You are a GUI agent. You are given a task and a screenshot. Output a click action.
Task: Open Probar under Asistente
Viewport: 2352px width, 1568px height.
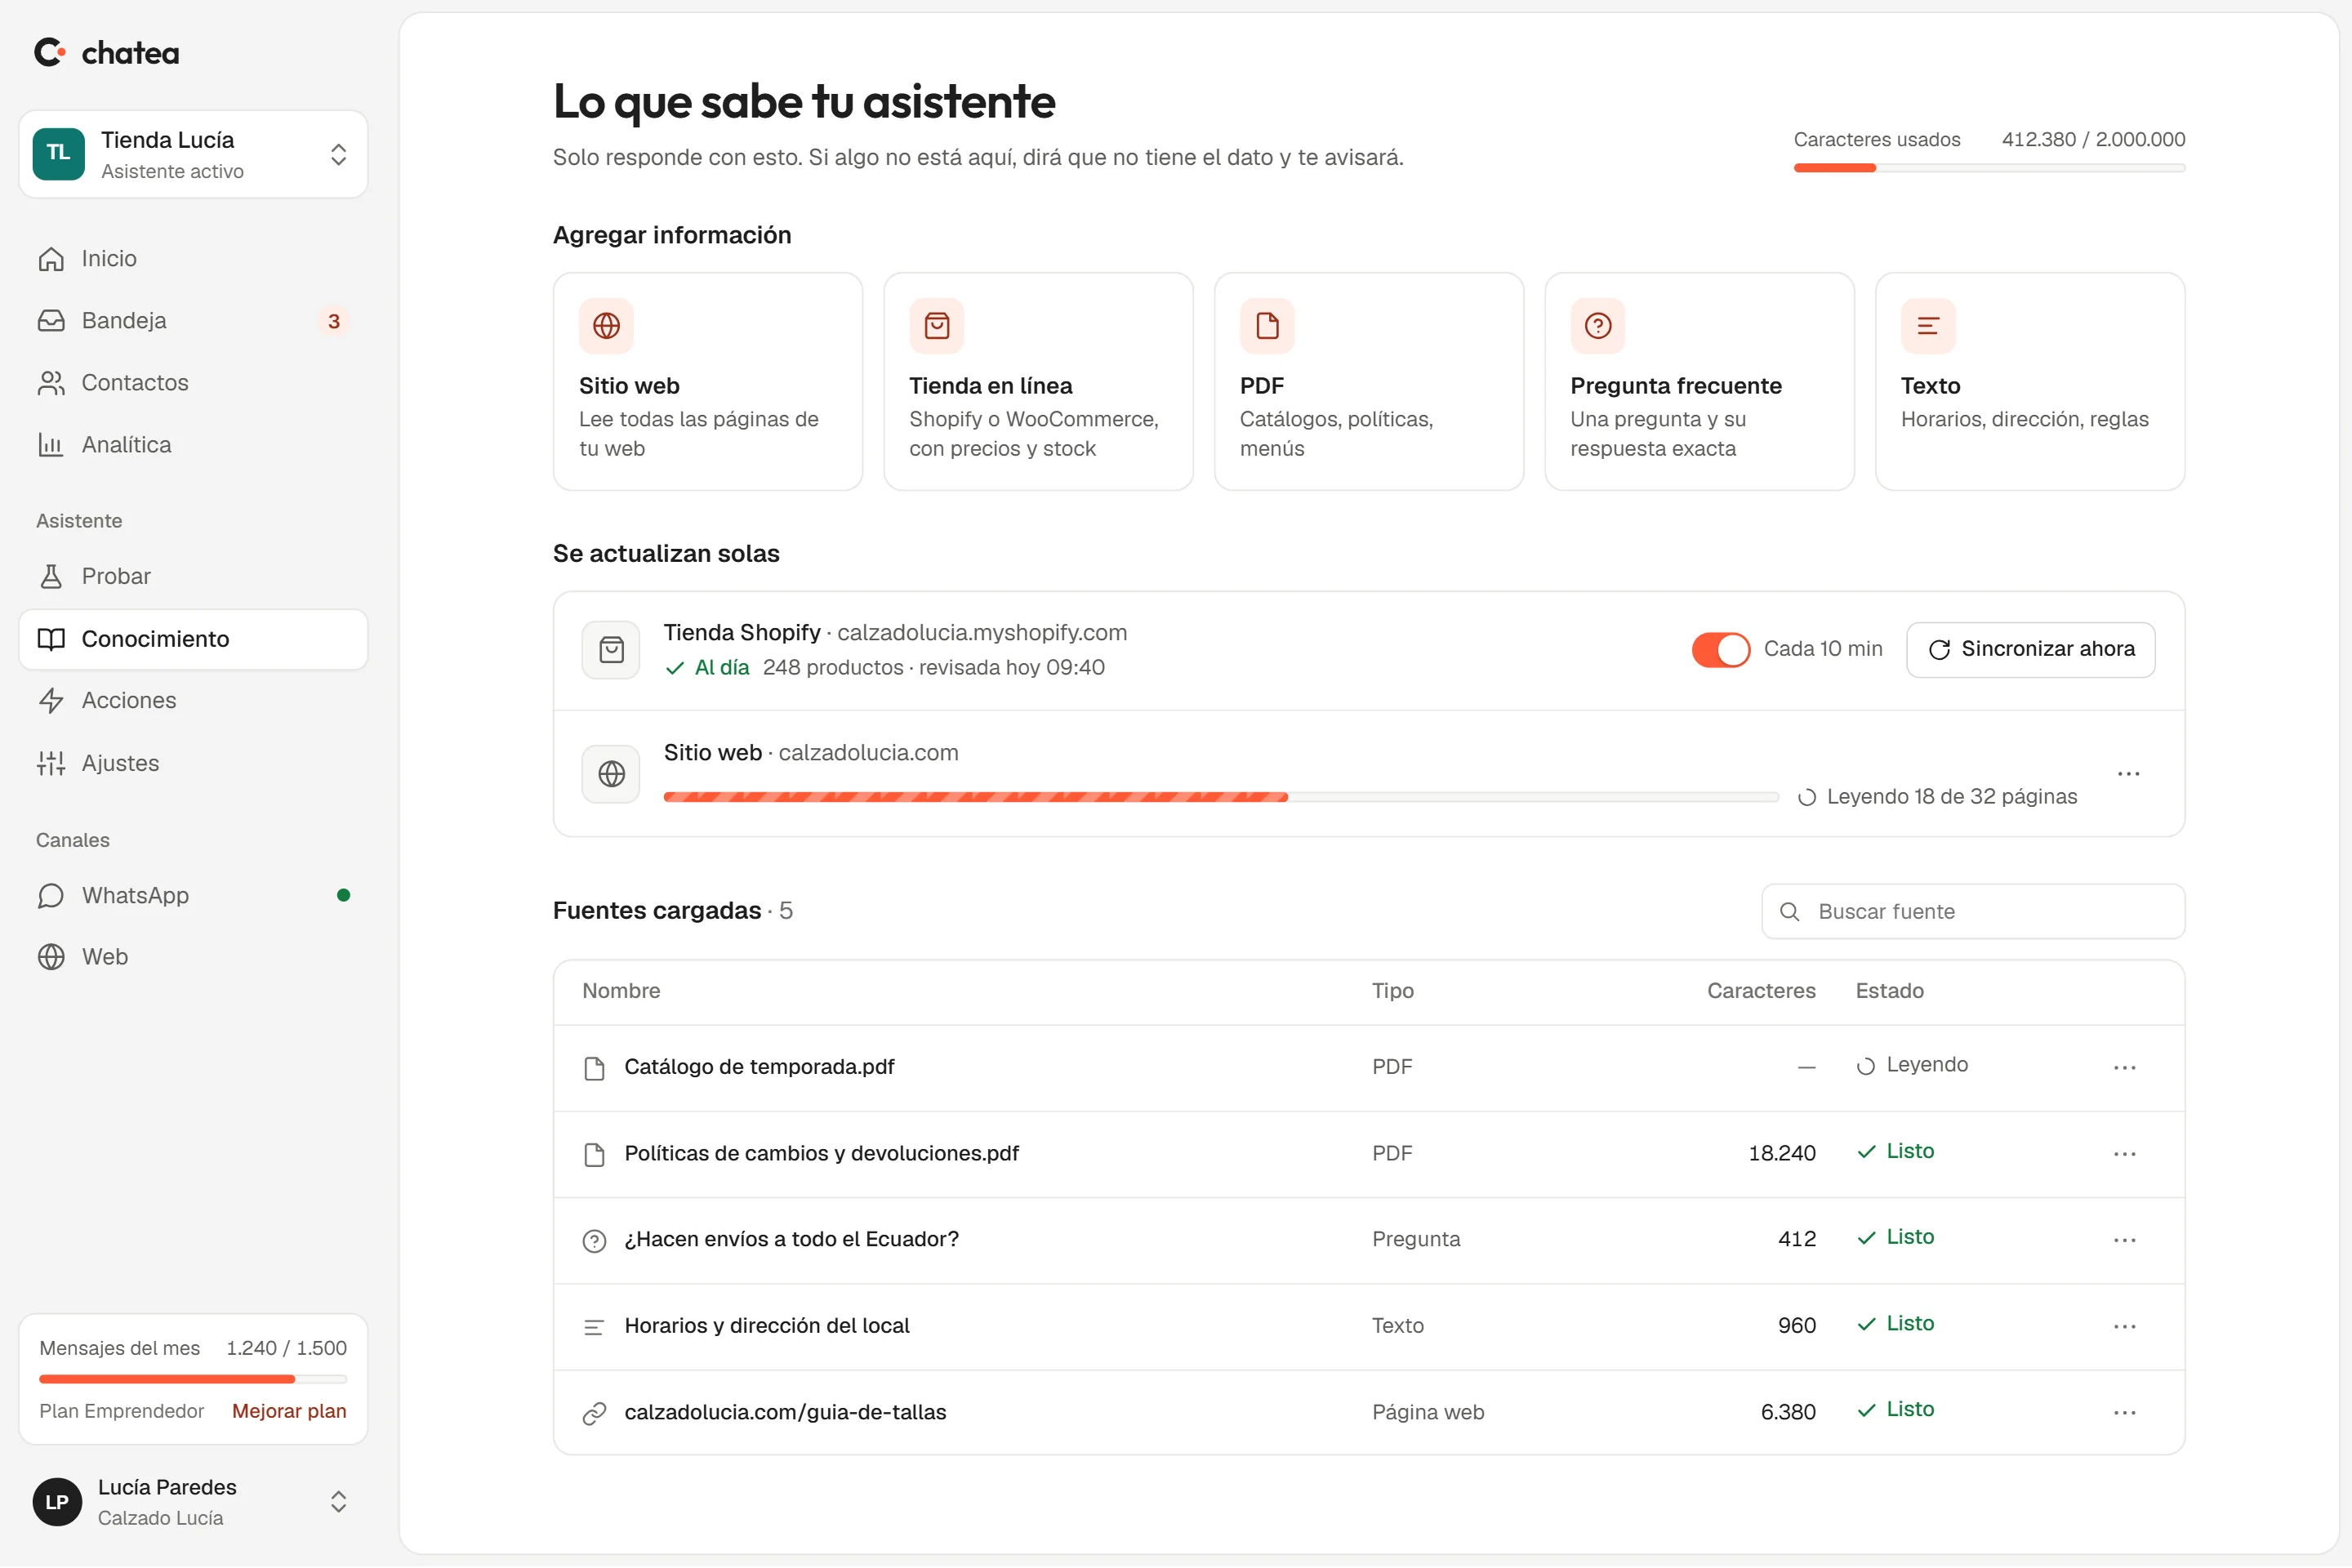click(x=193, y=577)
